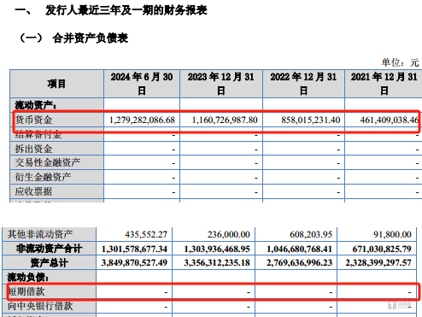Click the 2023年12月31日 column header

click(221, 84)
